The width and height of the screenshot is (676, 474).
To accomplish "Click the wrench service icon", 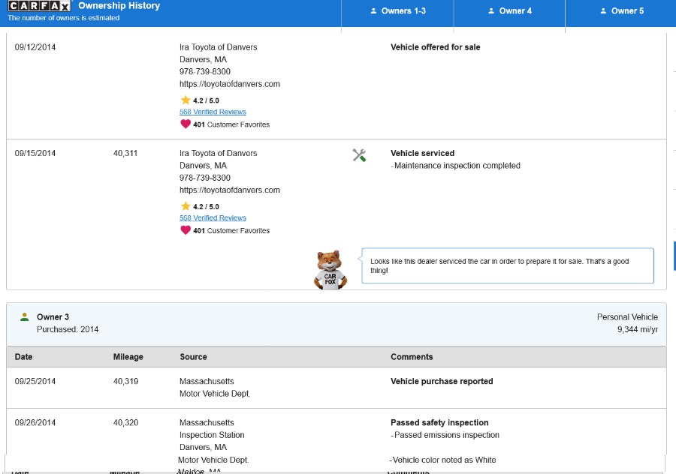I will (359, 155).
